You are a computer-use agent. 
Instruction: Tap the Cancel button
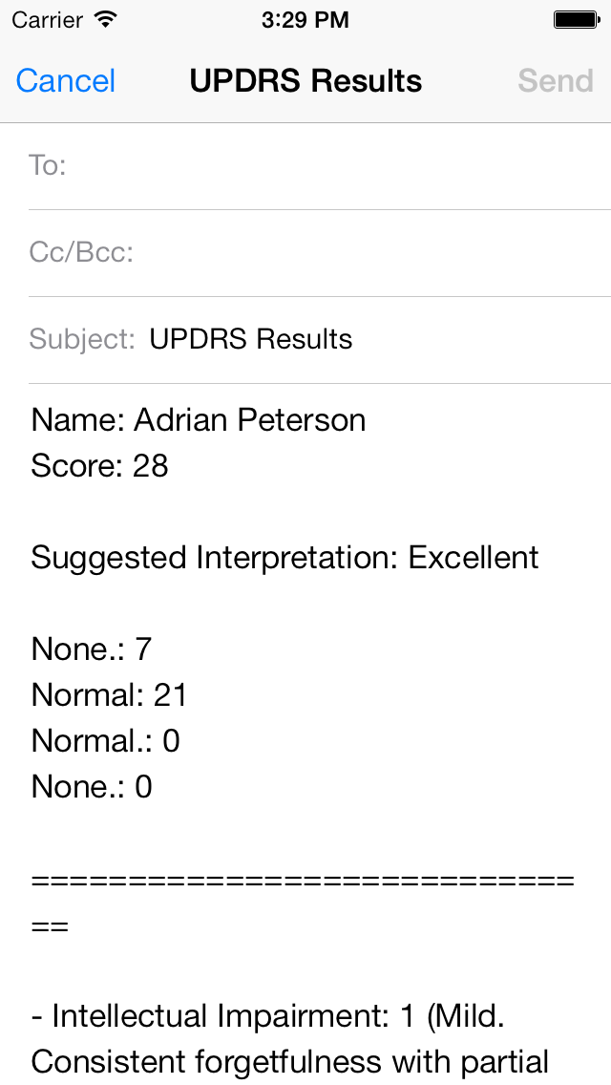pos(66,81)
